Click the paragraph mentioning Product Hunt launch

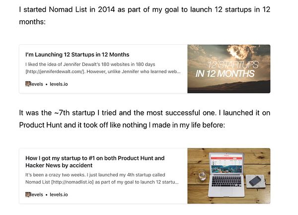coord(144,119)
